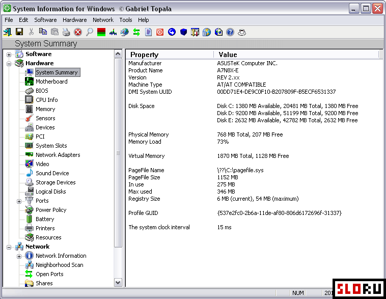The image size is (386, 299).
Task: Click the Battery green icon in tree
Action: click(30, 219)
